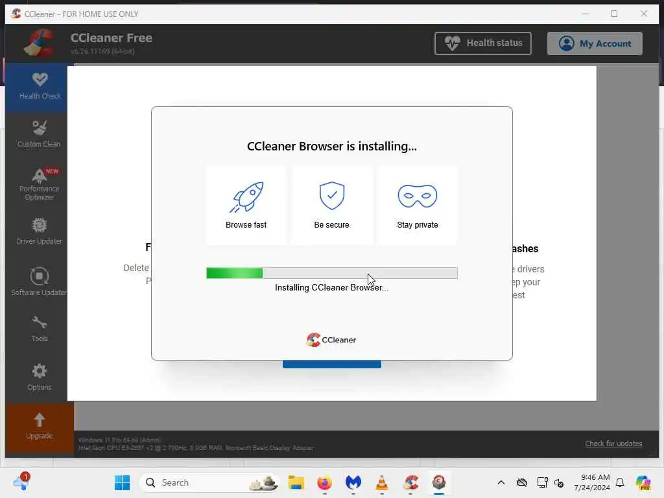Open the Health Check section
664x498 pixels.
tap(40, 87)
